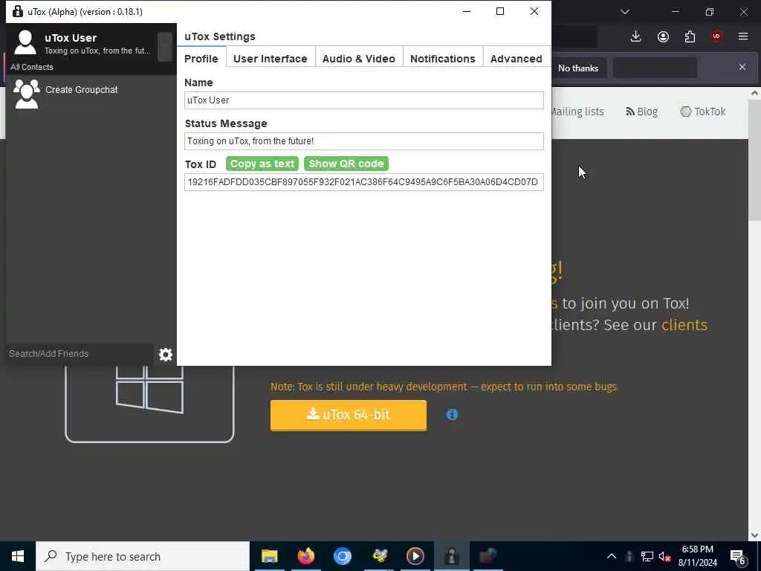Click No thanks in Firefox bar
The width and height of the screenshot is (761, 571).
pyautogui.click(x=578, y=68)
